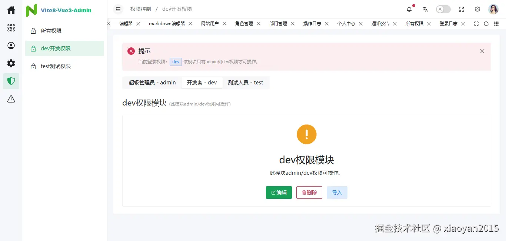Open the warning triangle icon in left rail
This screenshot has height=241, width=506.
pyautogui.click(x=11, y=99)
